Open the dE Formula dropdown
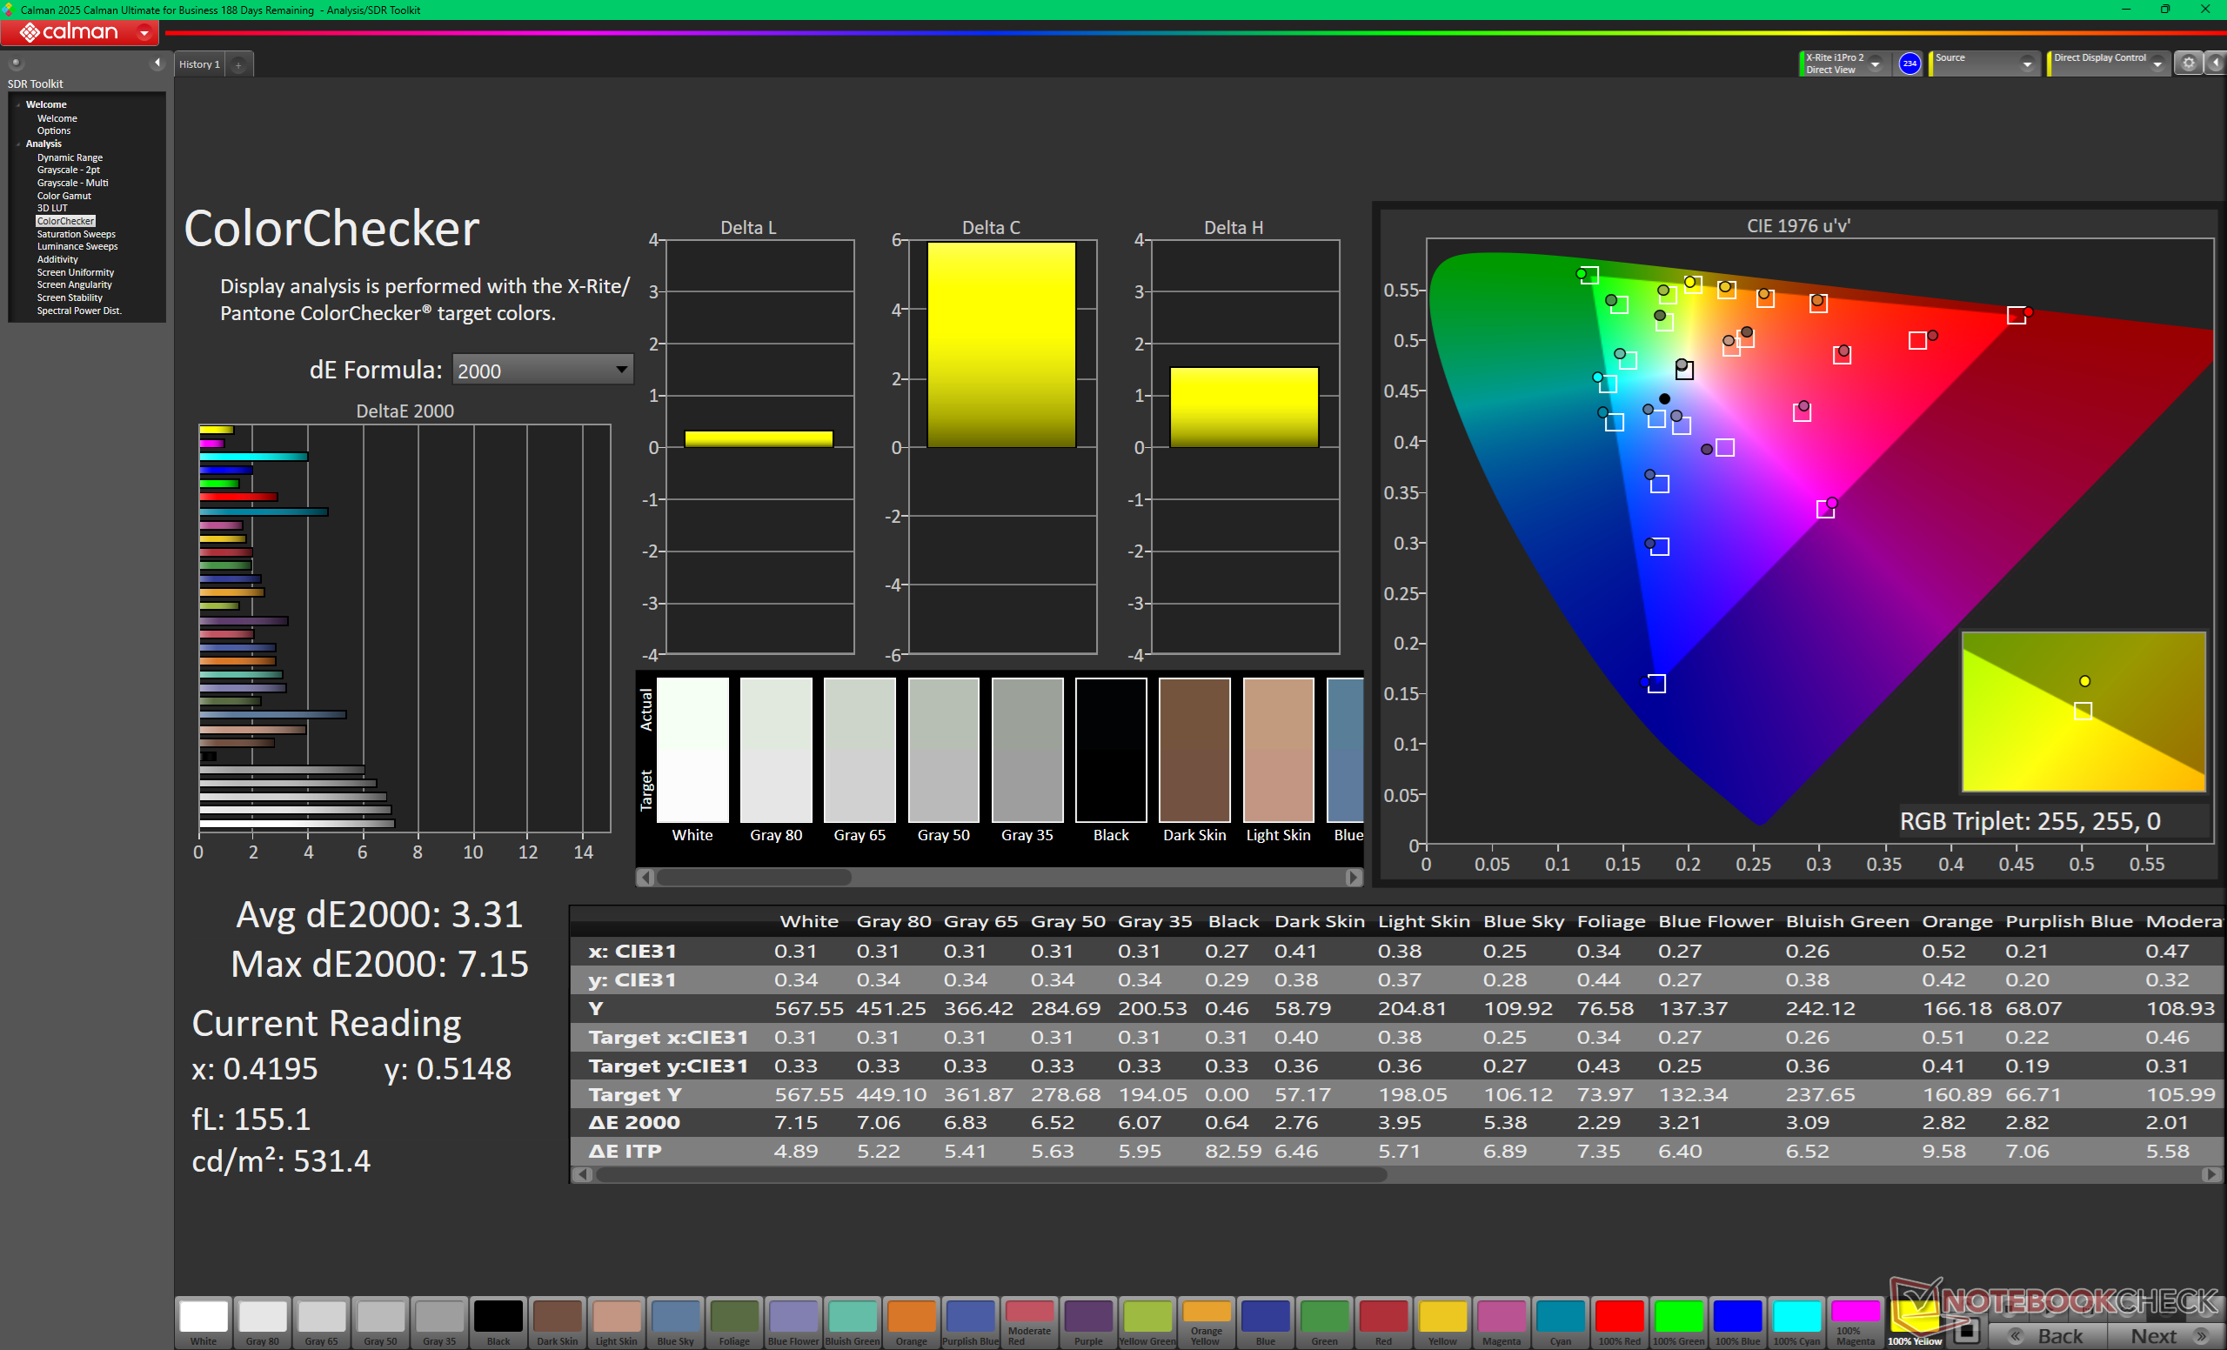Viewport: 2227px width, 1350px height. coord(542,370)
